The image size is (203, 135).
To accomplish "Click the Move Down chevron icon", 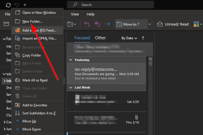I will (17, 129).
